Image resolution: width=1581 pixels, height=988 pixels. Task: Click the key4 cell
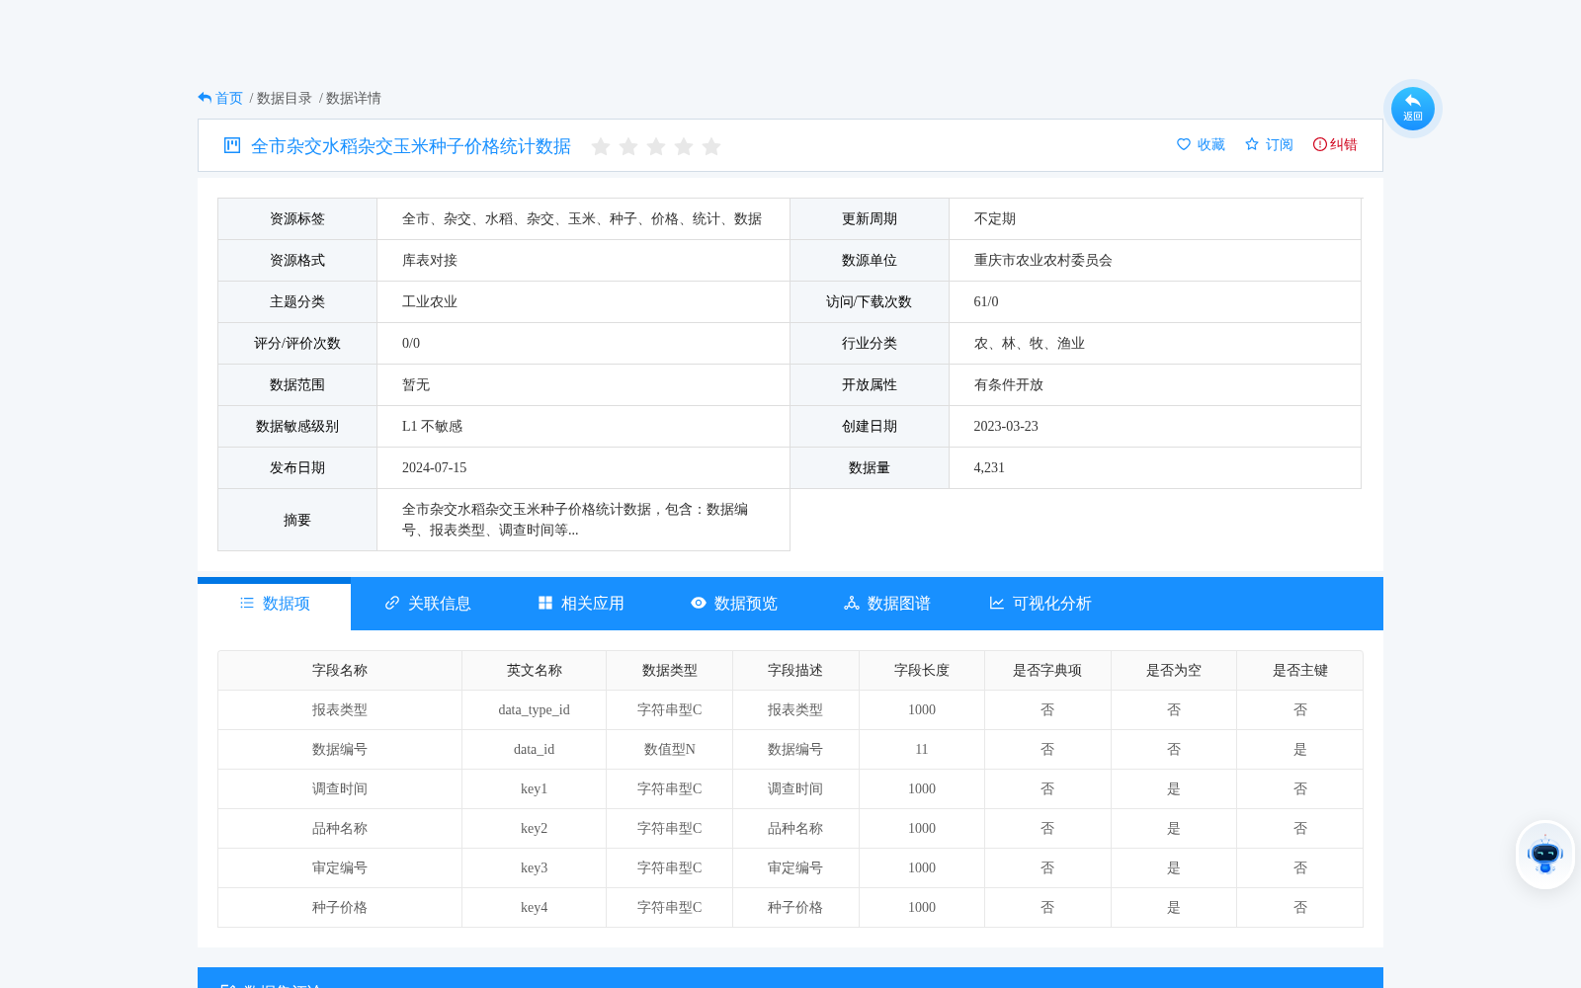[535, 907]
